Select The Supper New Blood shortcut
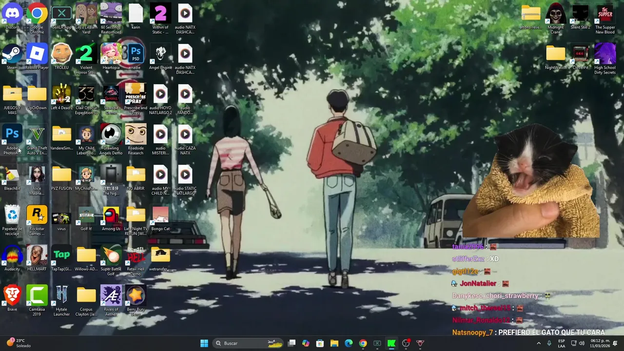 click(x=605, y=19)
